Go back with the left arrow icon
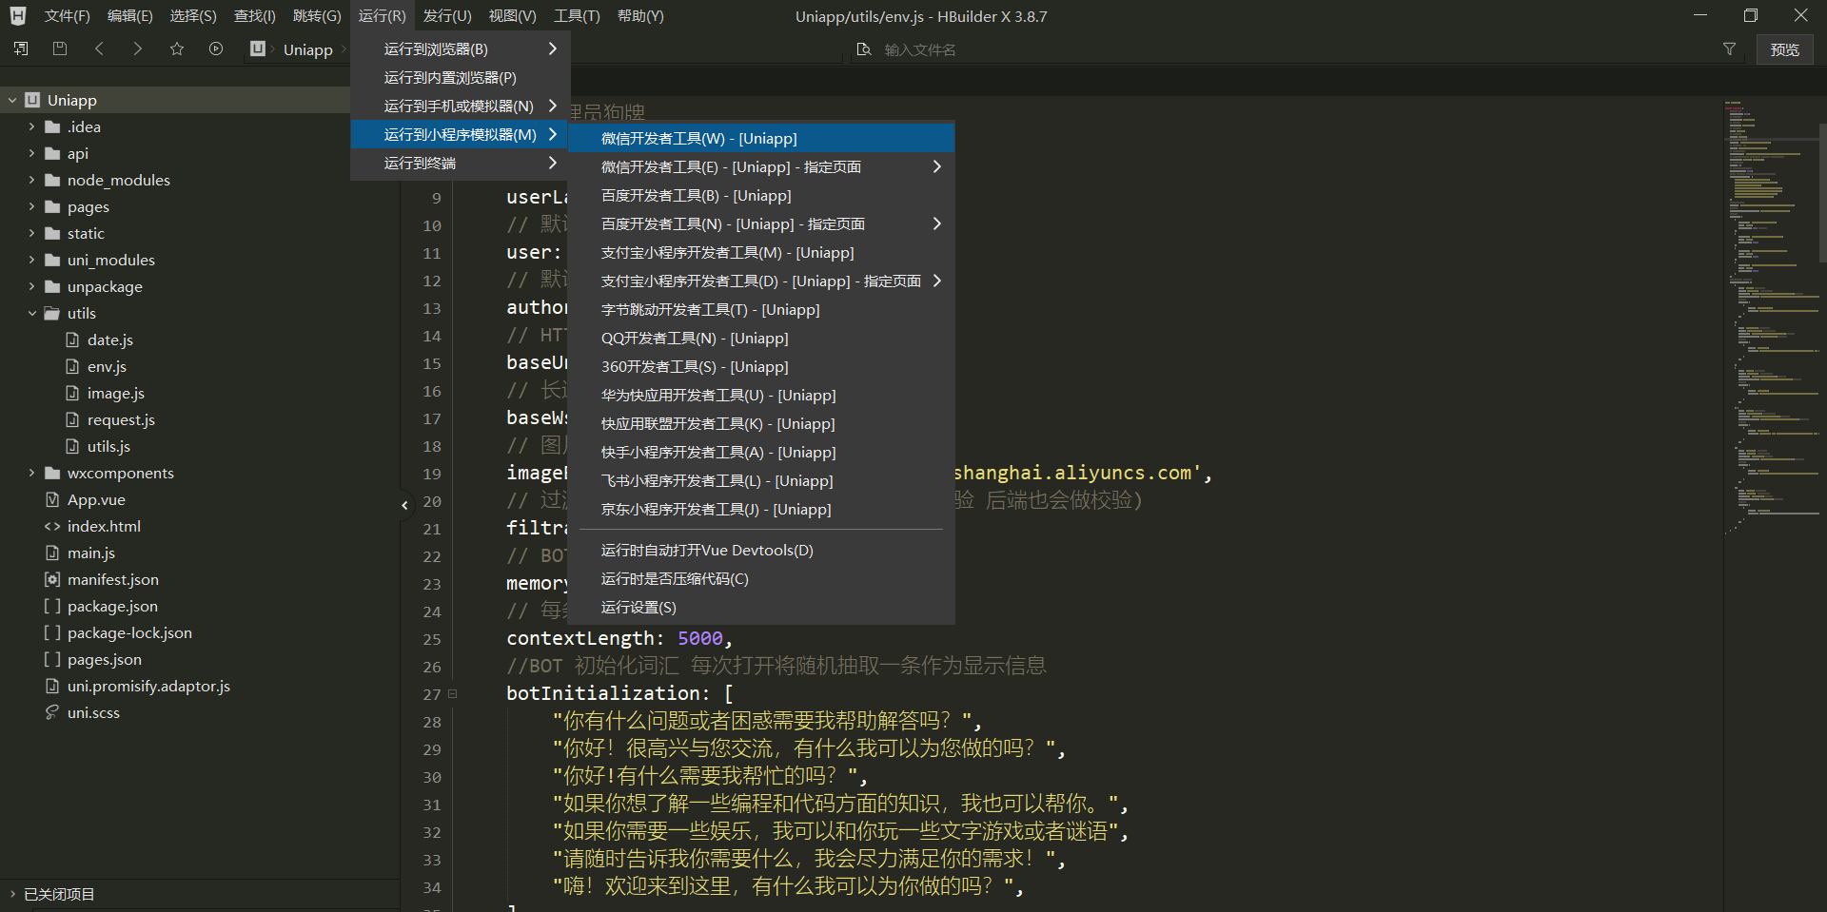The image size is (1827, 912). coord(99,49)
